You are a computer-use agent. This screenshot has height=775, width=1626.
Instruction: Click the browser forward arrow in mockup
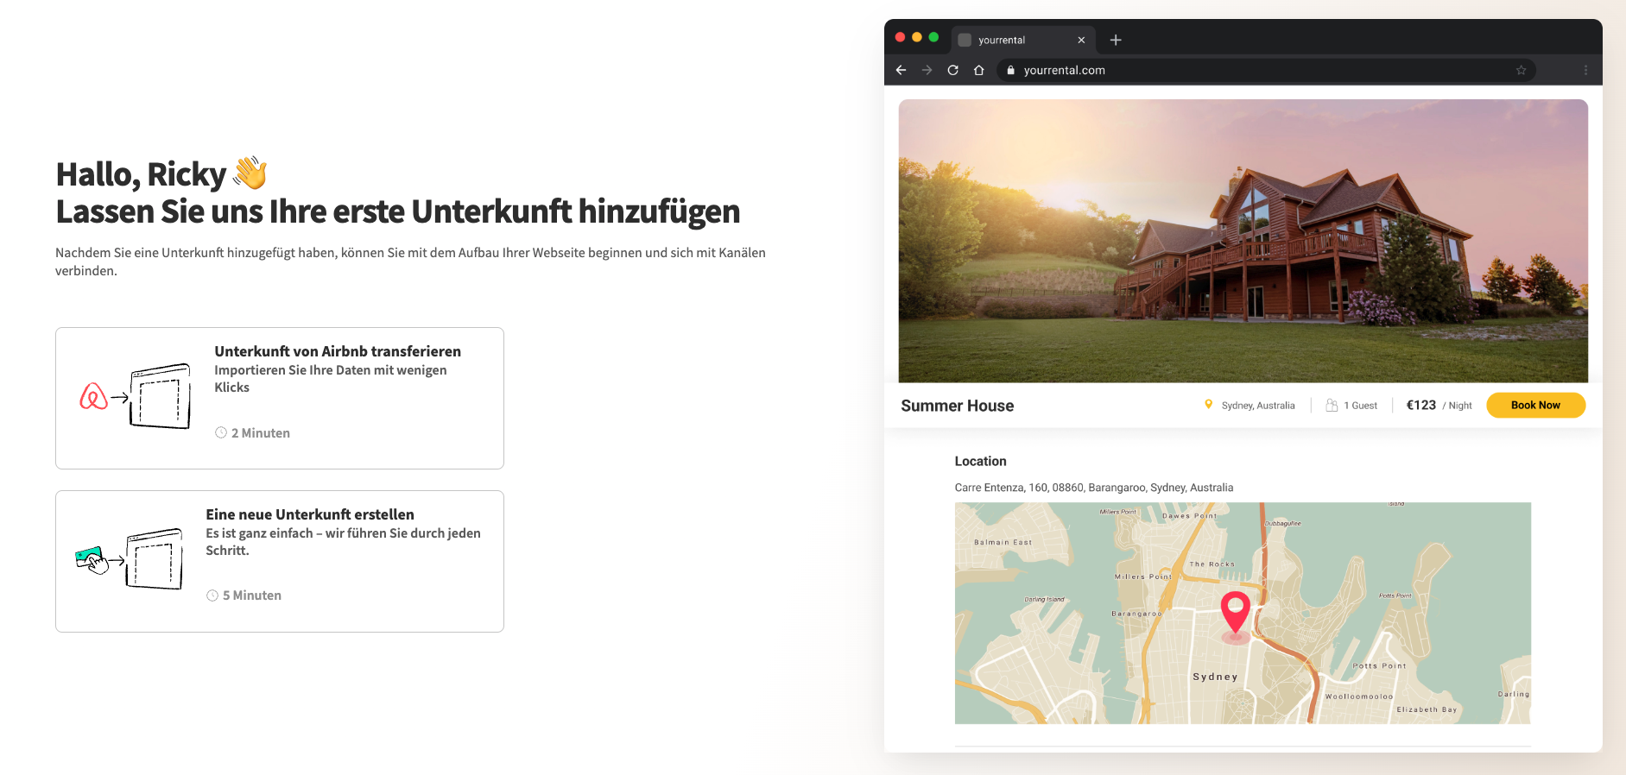tap(927, 70)
